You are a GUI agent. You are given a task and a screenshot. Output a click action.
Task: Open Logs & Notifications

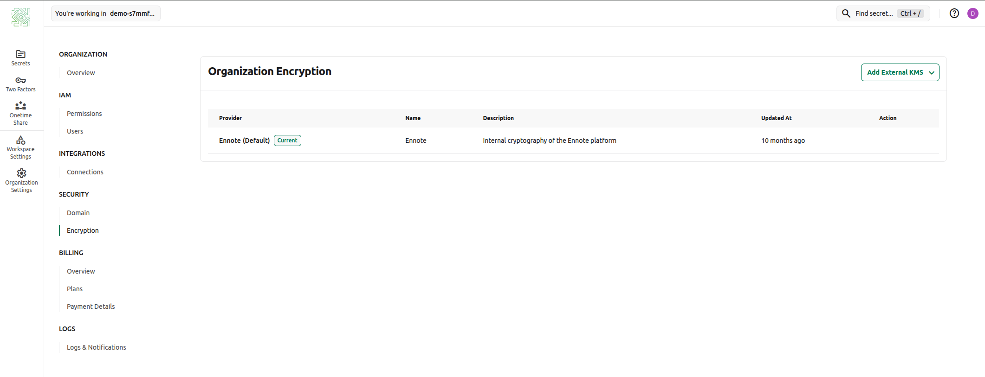click(97, 347)
